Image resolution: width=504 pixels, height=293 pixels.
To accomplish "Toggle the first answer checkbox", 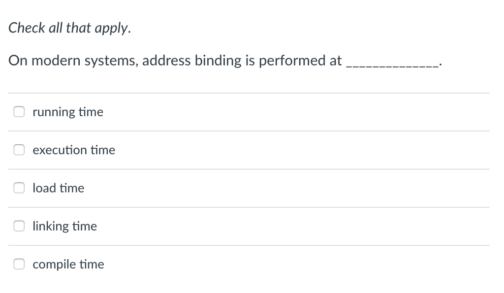I will 19,112.
